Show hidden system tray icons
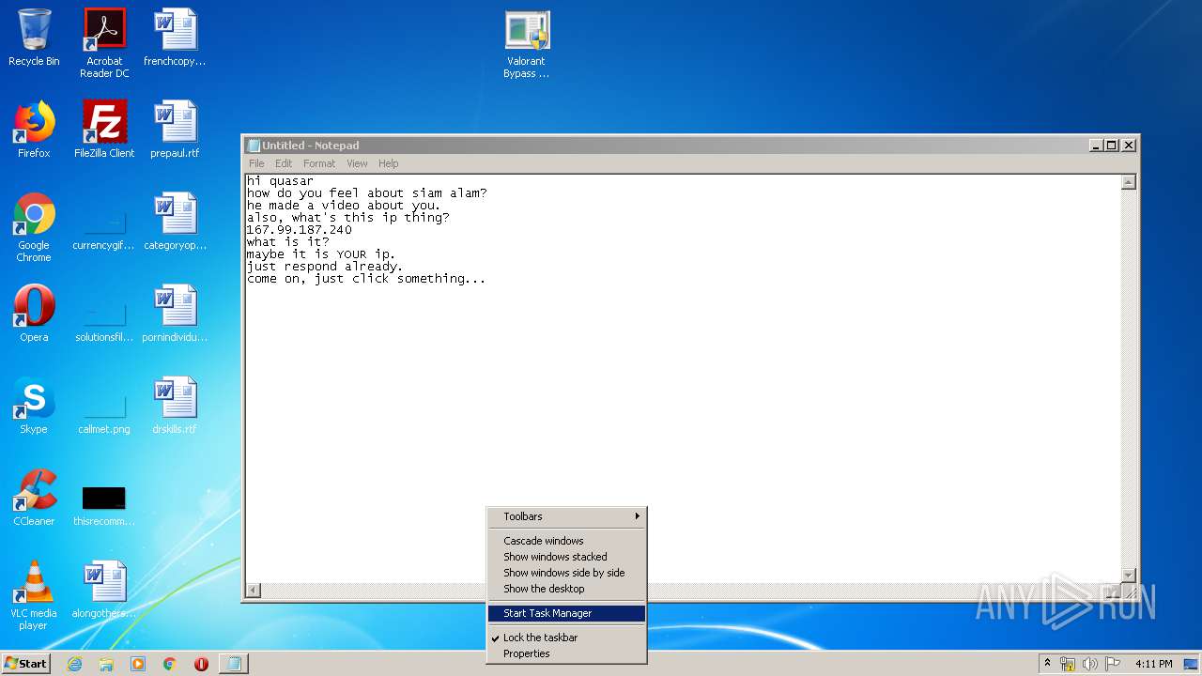The height and width of the screenshot is (676, 1202). (x=1047, y=664)
